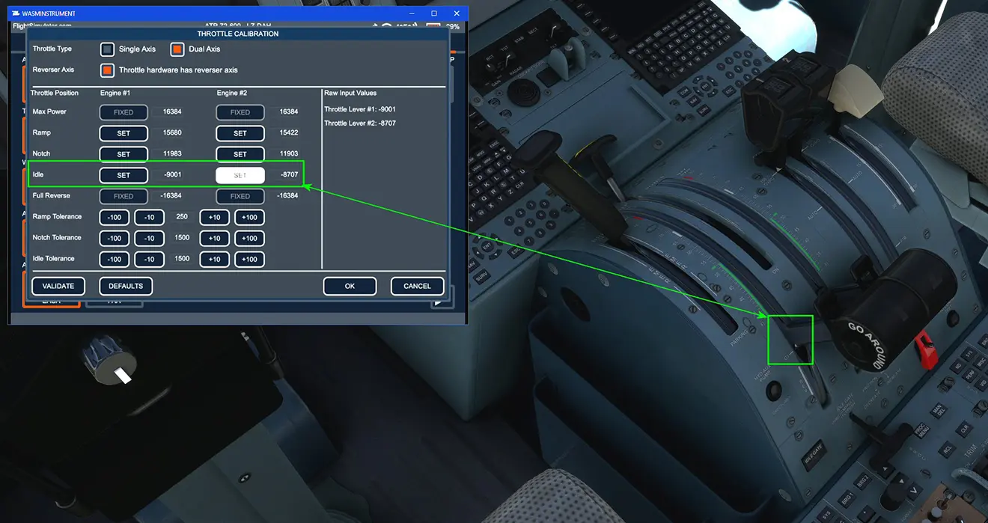Viewport: 988px width, 523px height.
Task: Increase Ramp Tolerance by 100
Action: click(x=250, y=217)
